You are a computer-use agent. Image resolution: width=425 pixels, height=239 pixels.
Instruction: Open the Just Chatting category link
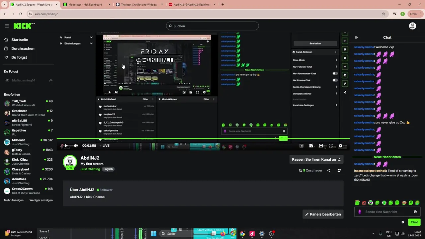click(90, 169)
